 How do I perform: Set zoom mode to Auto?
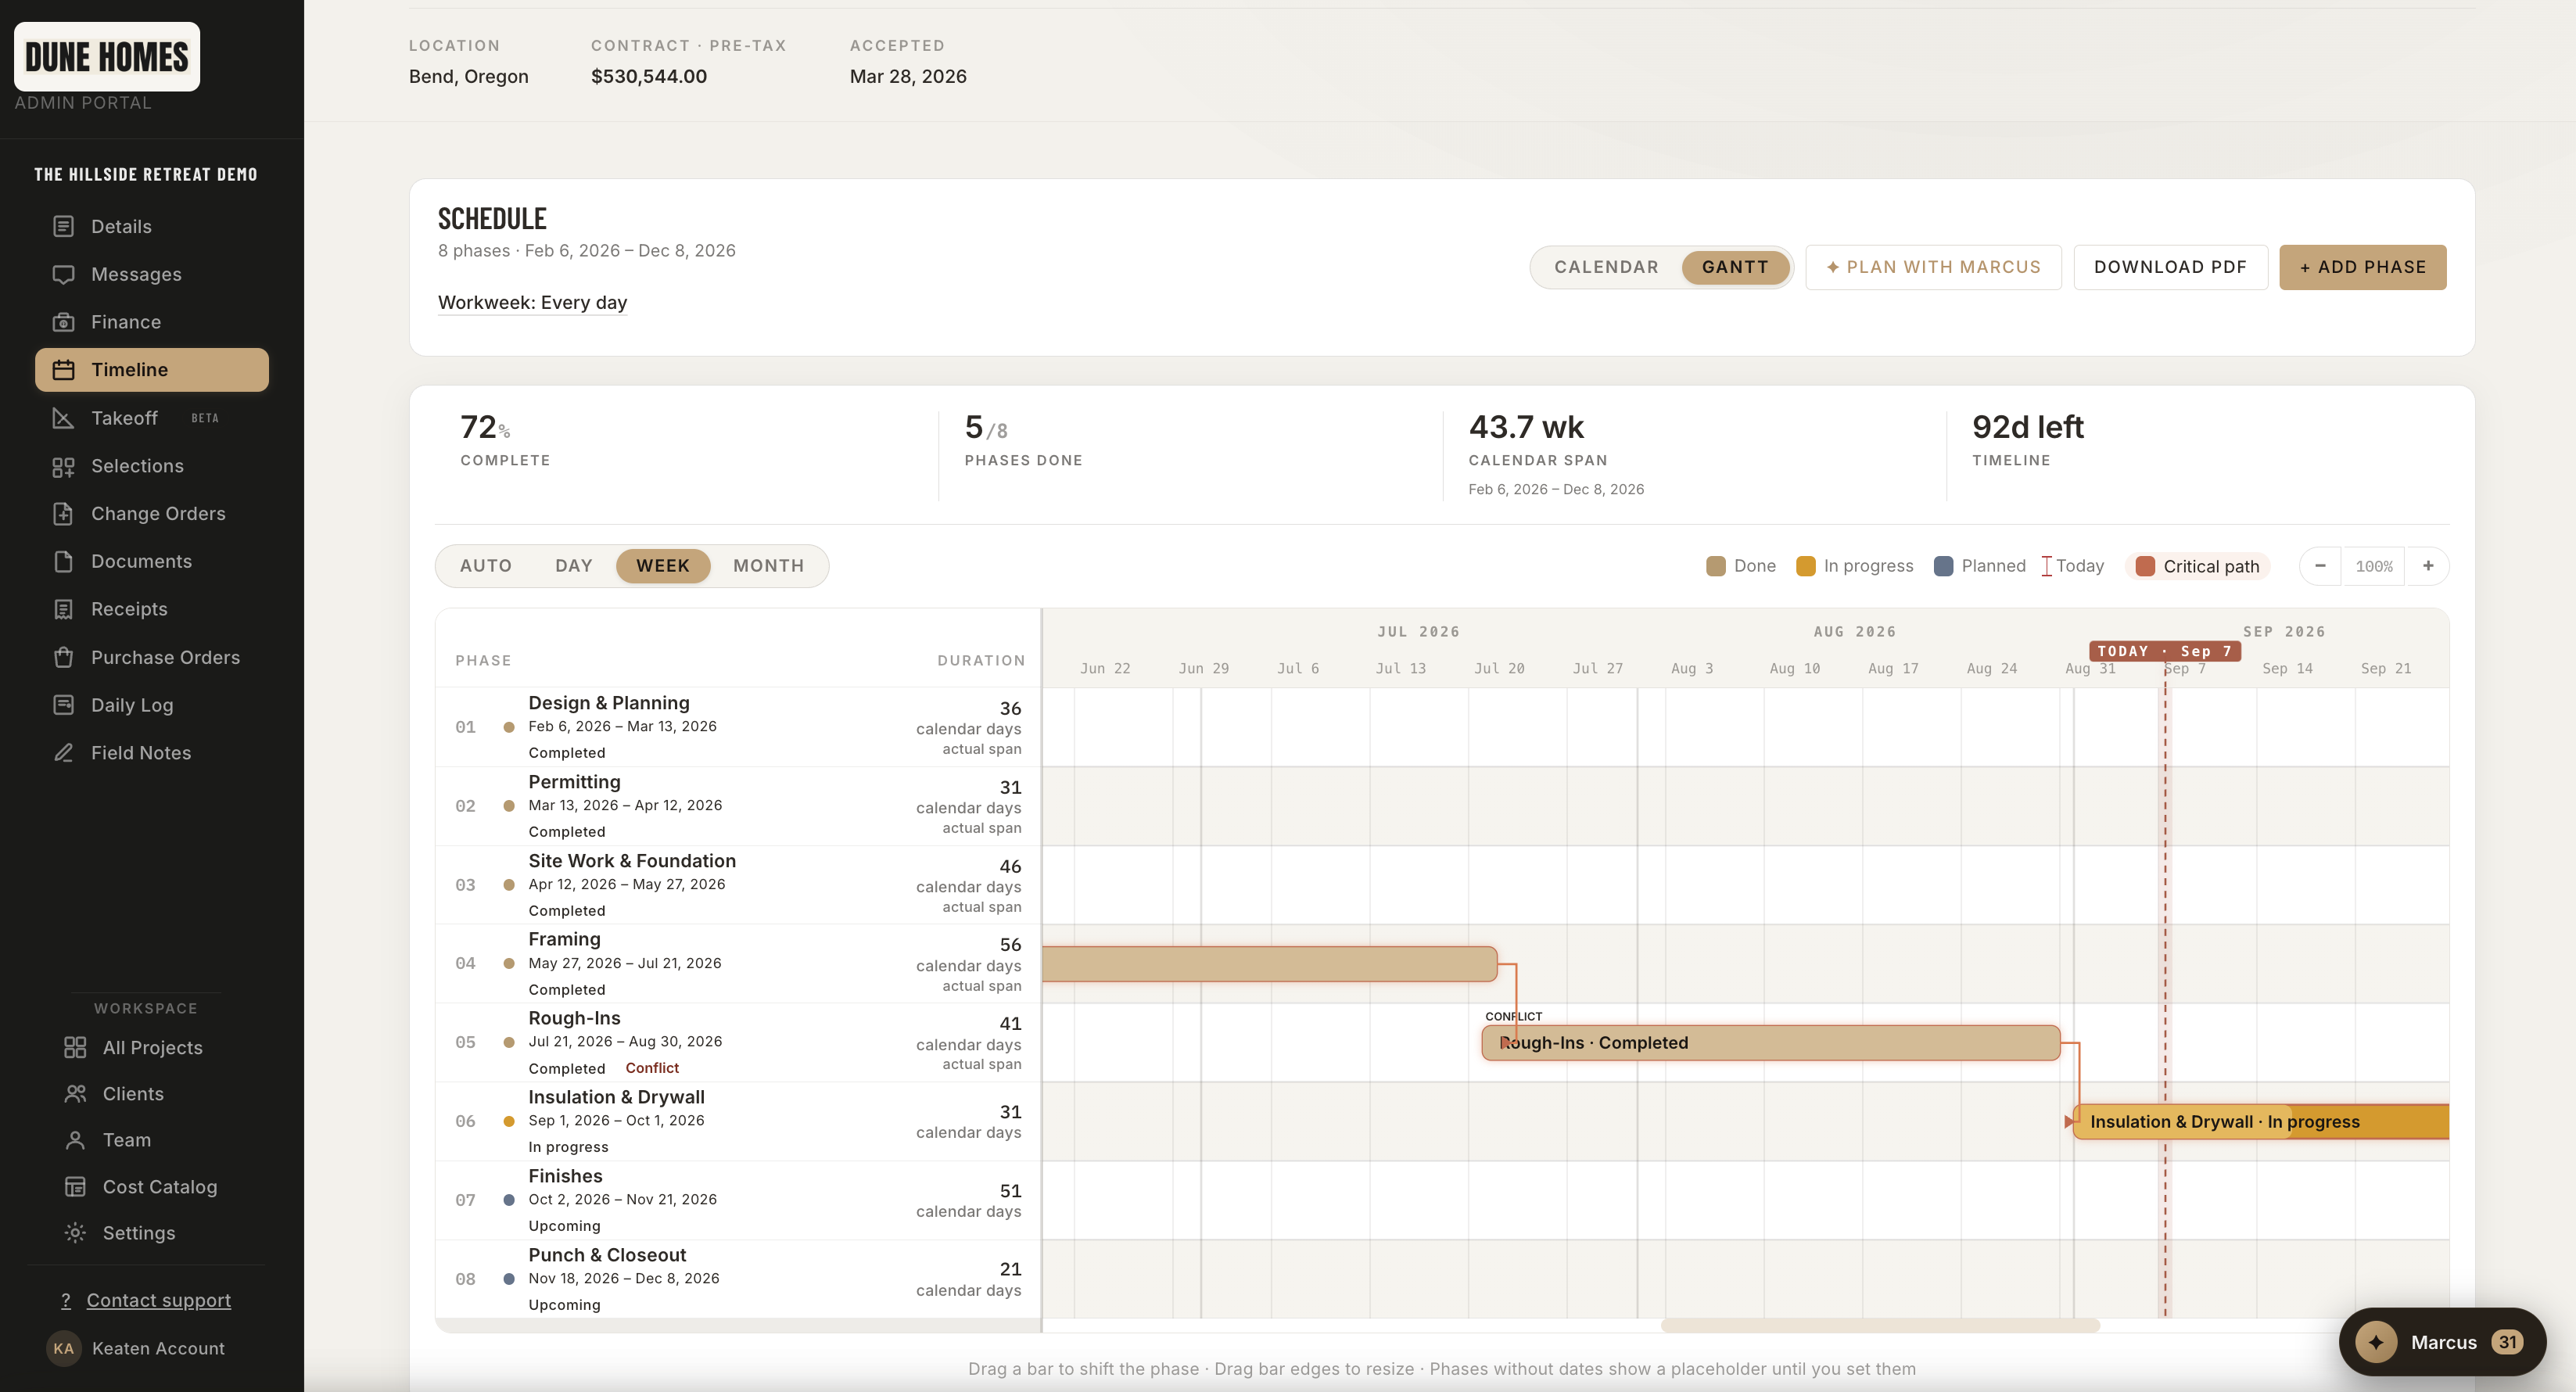tap(486, 566)
